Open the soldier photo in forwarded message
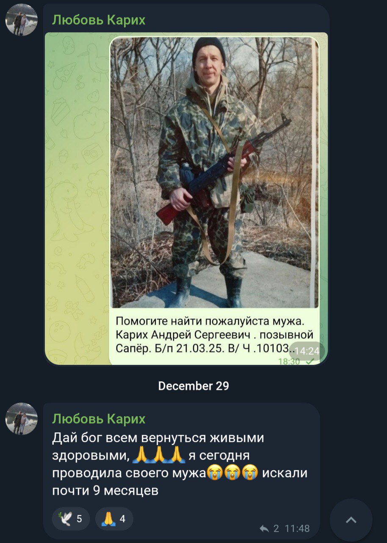The image size is (387, 543). (x=214, y=172)
